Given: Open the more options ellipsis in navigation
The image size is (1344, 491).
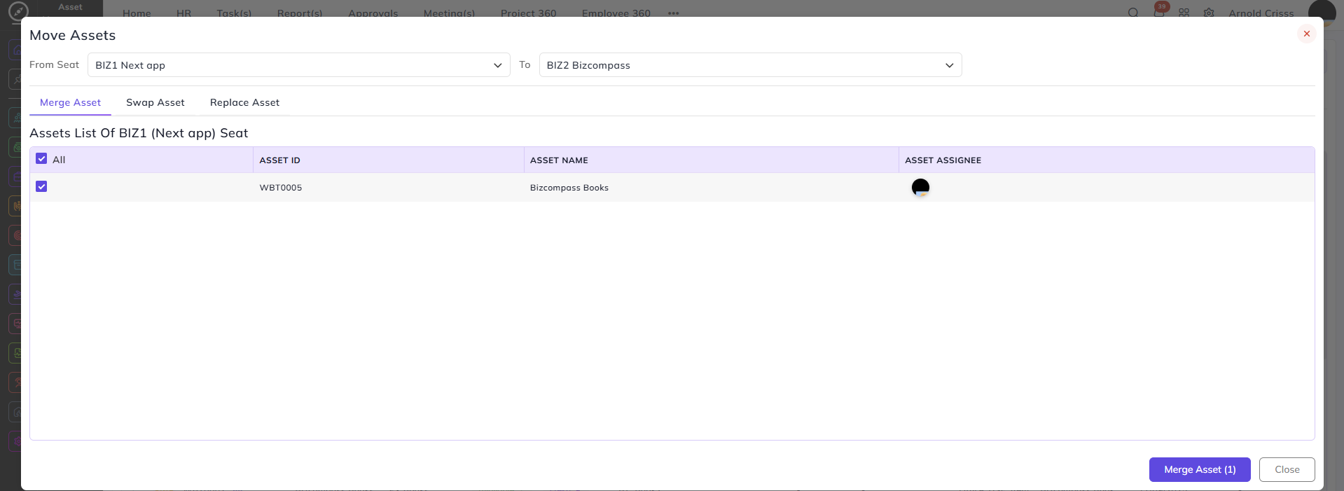Looking at the screenshot, I should click(673, 13).
